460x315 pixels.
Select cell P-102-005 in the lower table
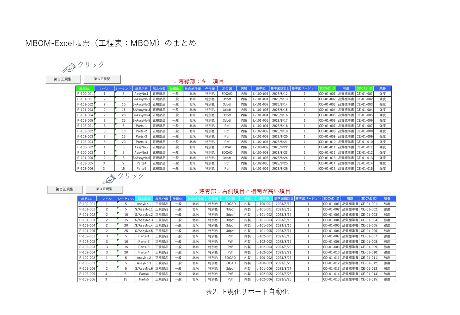[x=87, y=274]
